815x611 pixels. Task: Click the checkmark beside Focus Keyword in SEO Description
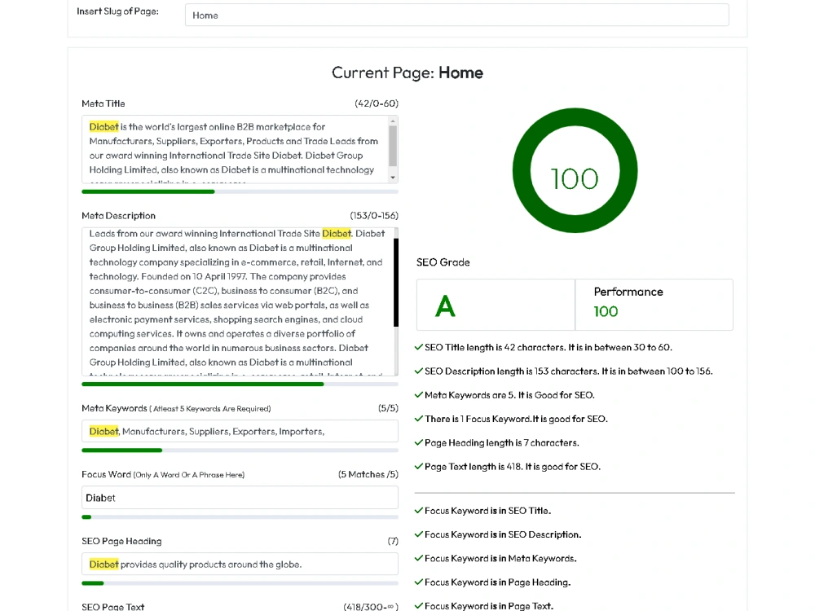click(x=418, y=534)
